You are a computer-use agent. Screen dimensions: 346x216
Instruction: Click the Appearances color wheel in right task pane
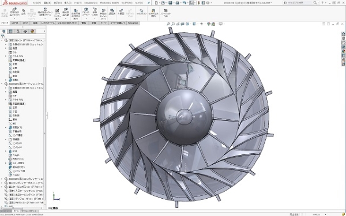click(343, 51)
